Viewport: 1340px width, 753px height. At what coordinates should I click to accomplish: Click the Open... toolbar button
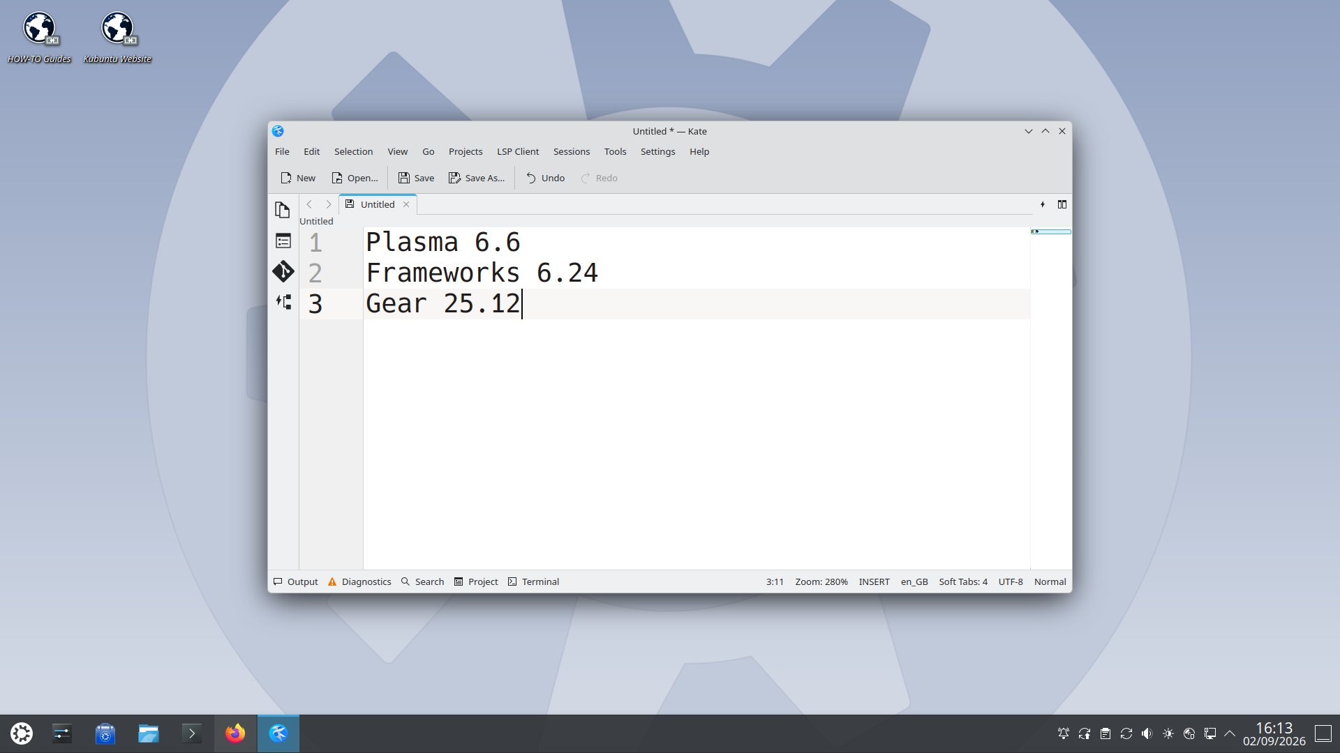pos(355,178)
